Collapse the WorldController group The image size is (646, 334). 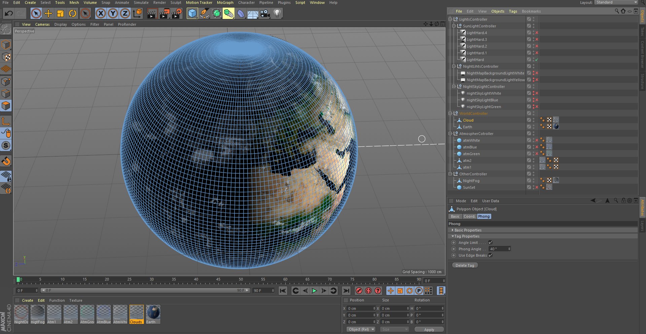[450, 114]
